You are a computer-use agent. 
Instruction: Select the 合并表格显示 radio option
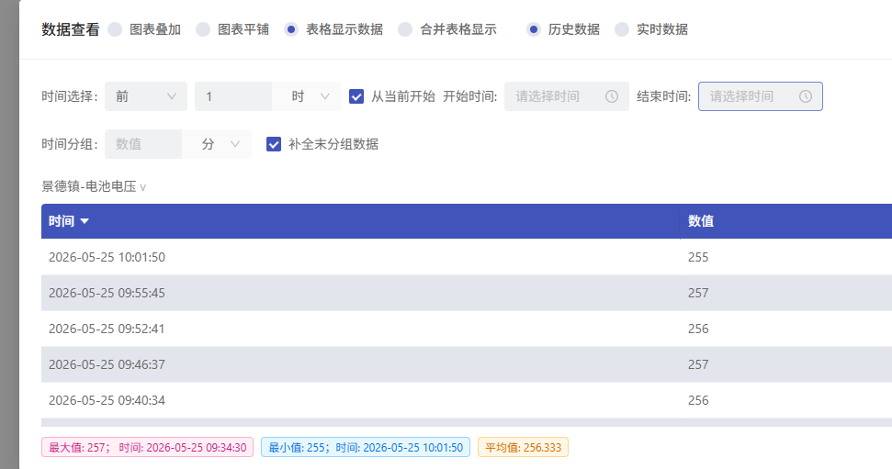[405, 29]
